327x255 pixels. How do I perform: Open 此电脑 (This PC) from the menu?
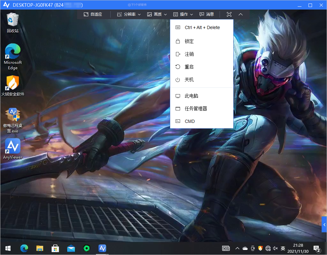click(202, 96)
